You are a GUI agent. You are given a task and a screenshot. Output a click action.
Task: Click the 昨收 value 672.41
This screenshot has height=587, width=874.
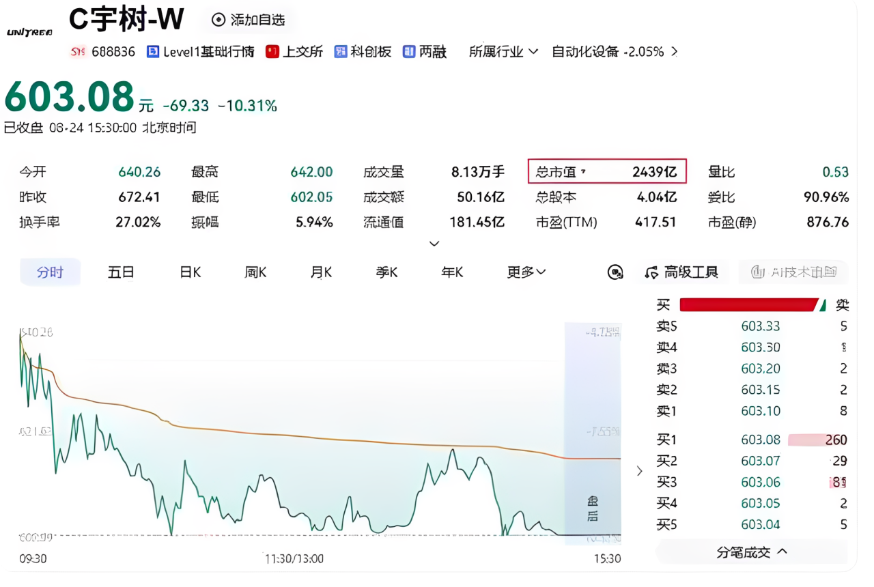(x=139, y=197)
